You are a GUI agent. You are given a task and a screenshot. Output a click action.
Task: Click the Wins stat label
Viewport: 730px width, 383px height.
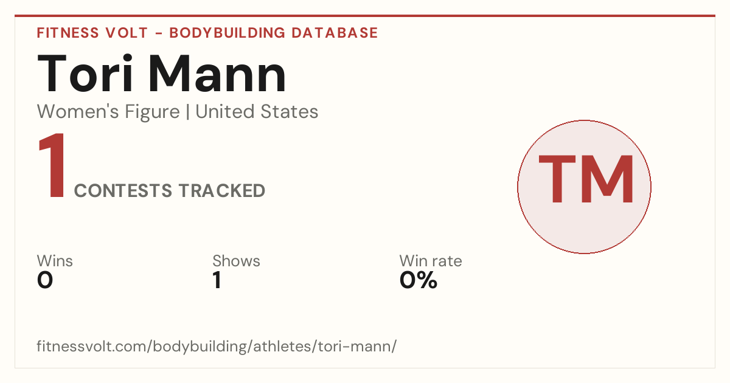click(x=55, y=261)
